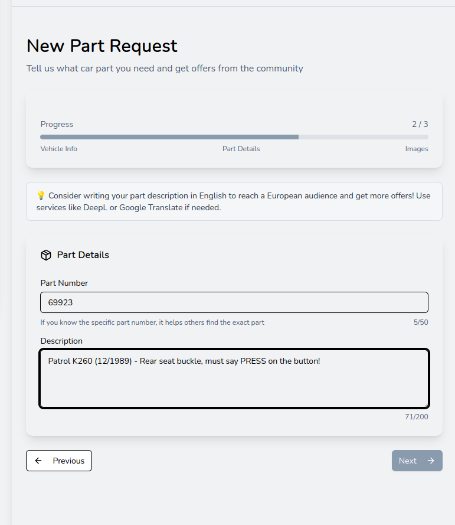This screenshot has width=455, height=525.
Task: Click the 5/50 character counter
Action: (421, 322)
